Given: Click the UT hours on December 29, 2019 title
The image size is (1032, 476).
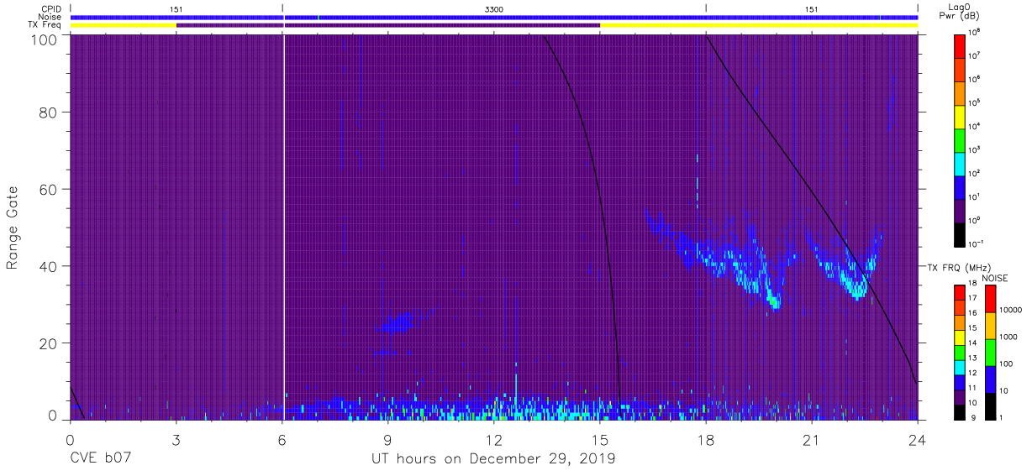Looking at the screenshot, I should coord(494,459).
